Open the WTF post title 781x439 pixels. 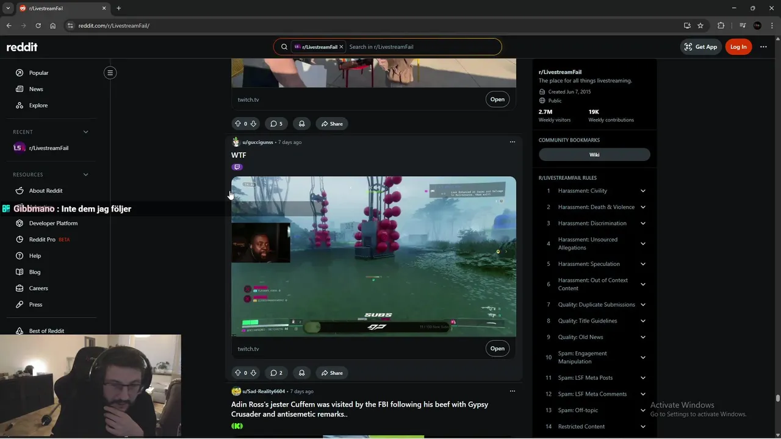click(239, 155)
